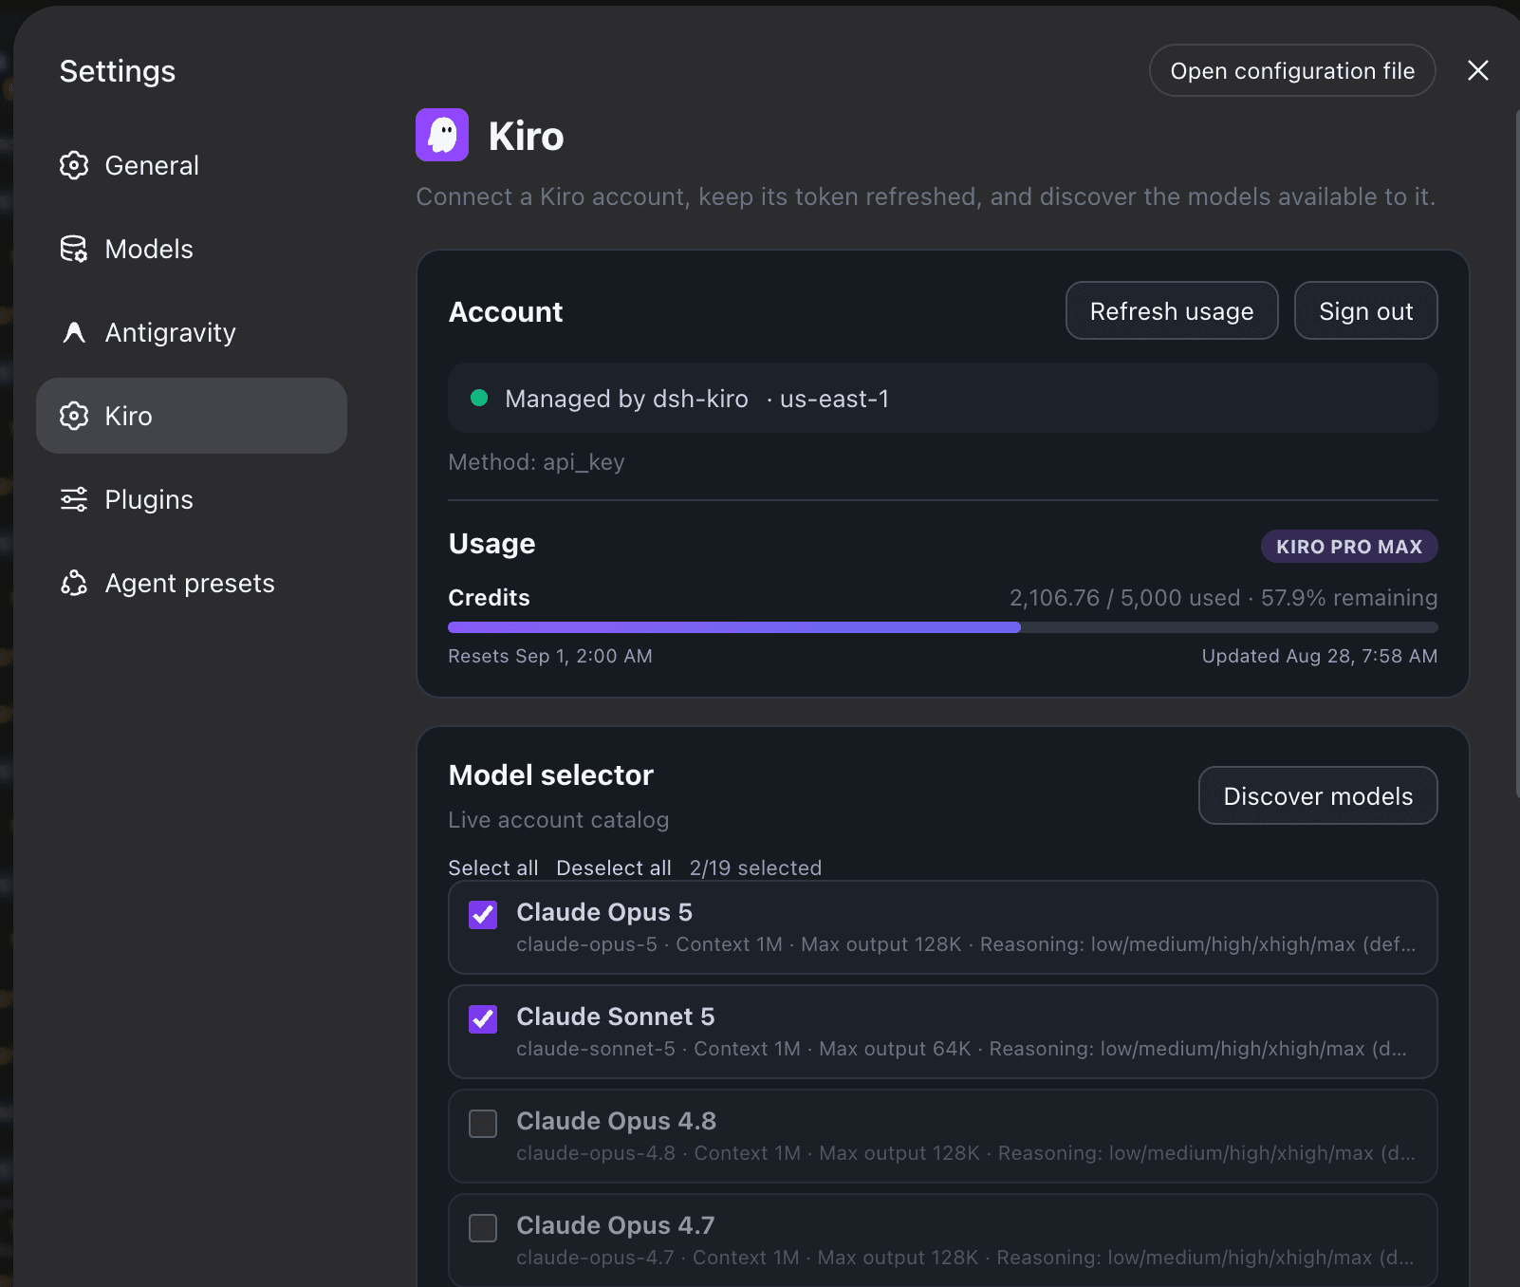The width and height of the screenshot is (1520, 1287).
Task: Click the Deselect all link
Action: point(614,867)
